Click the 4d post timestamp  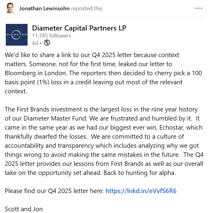point(35,43)
